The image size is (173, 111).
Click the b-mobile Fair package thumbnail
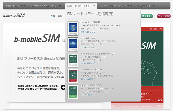73,44
